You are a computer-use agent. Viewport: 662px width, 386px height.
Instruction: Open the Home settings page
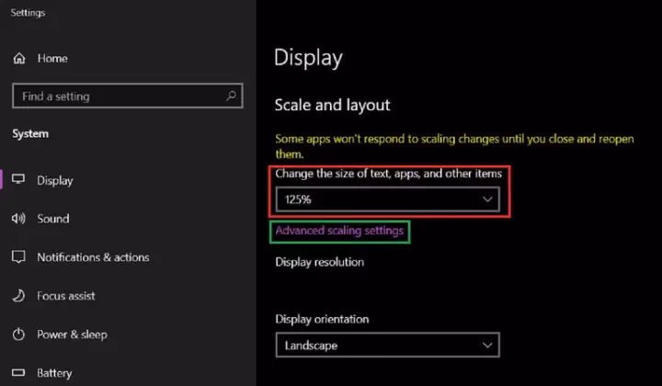[x=52, y=58]
